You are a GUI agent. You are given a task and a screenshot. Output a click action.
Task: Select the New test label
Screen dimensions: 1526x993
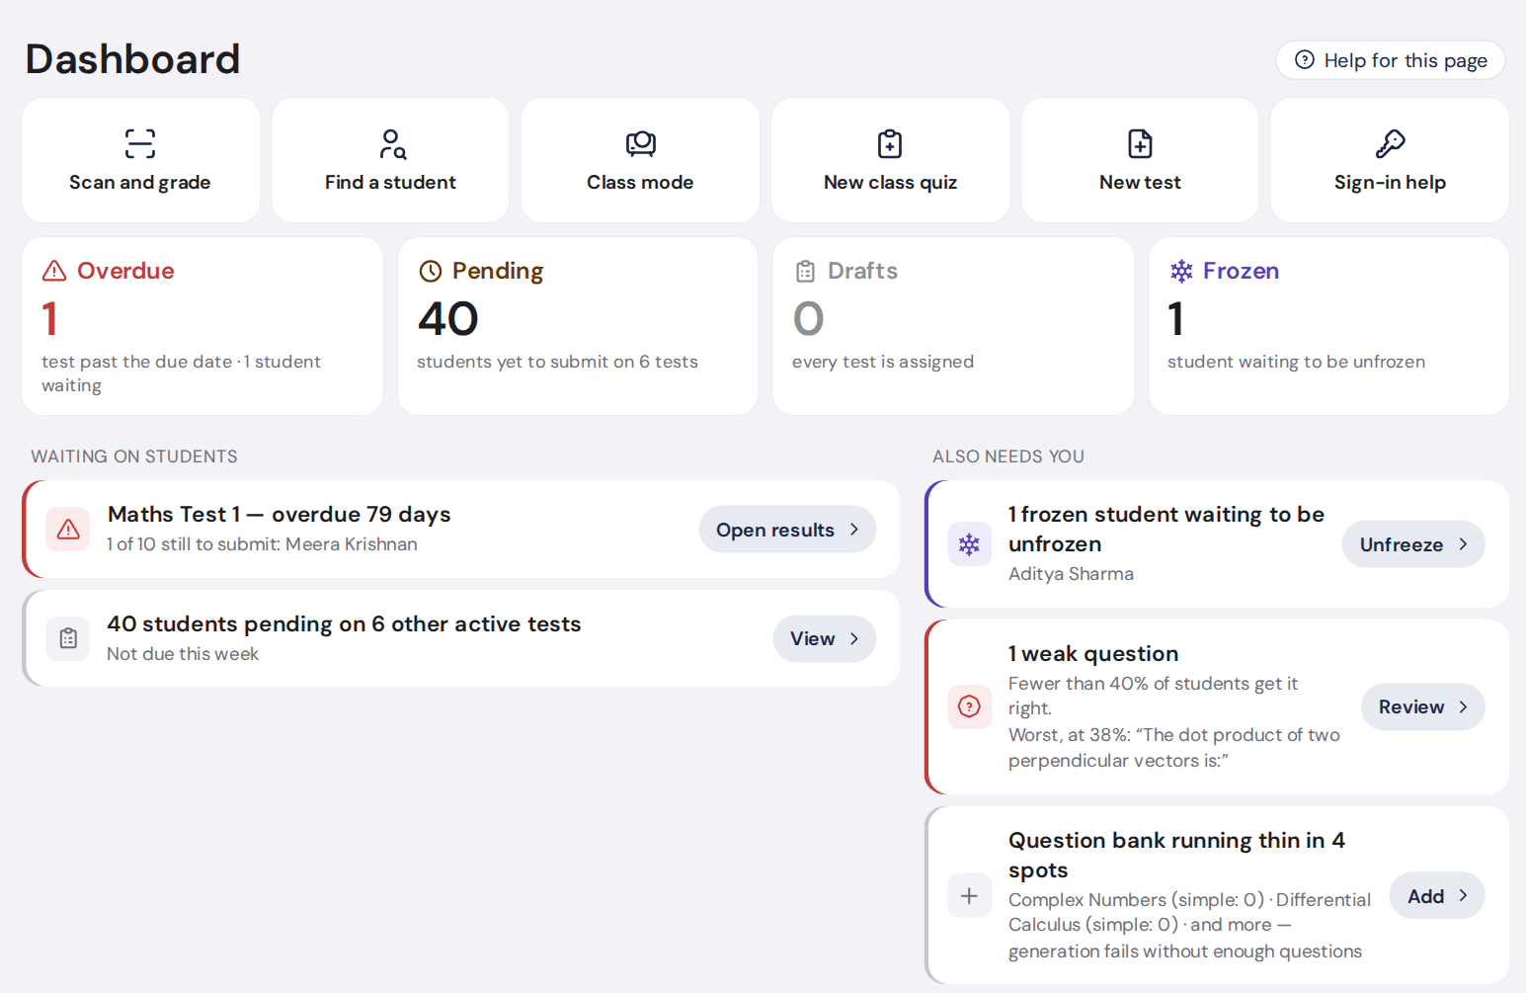(1140, 183)
